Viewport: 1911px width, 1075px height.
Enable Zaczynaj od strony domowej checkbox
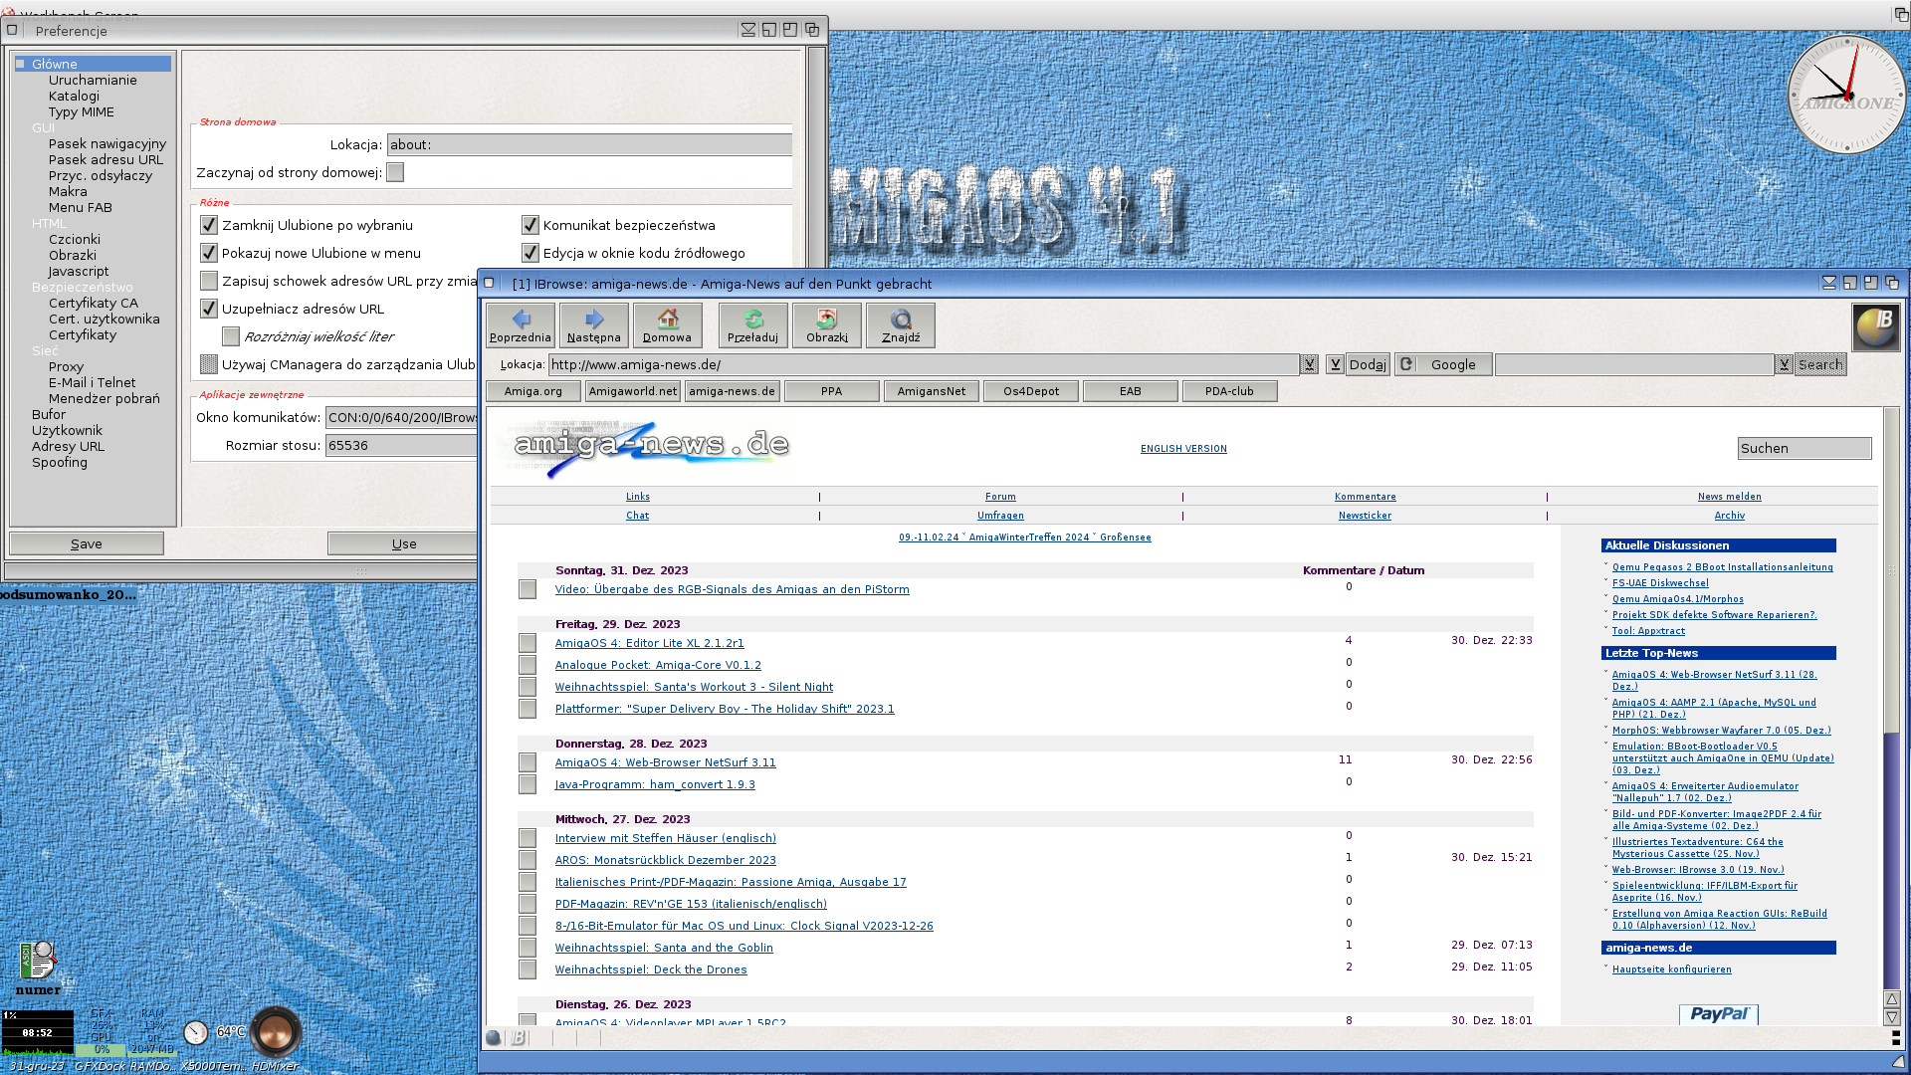pos(395,172)
